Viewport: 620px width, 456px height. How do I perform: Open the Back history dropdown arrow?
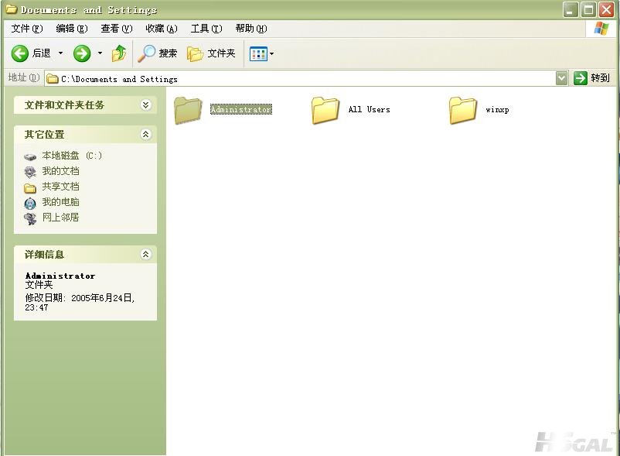pyautogui.click(x=60, y=53)
